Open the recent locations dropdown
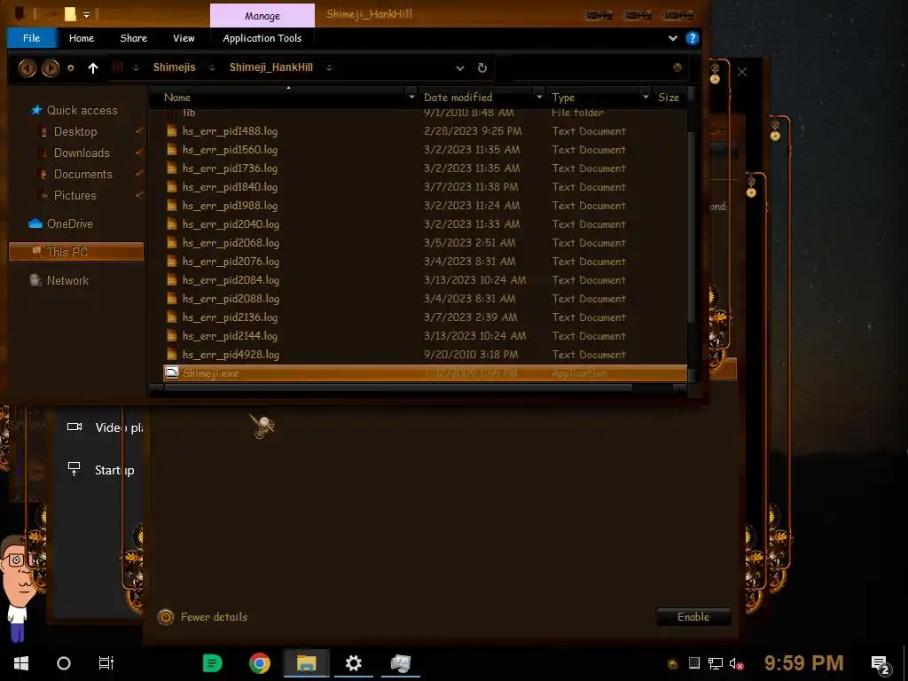Screen dimensions: 908x681 71,67
